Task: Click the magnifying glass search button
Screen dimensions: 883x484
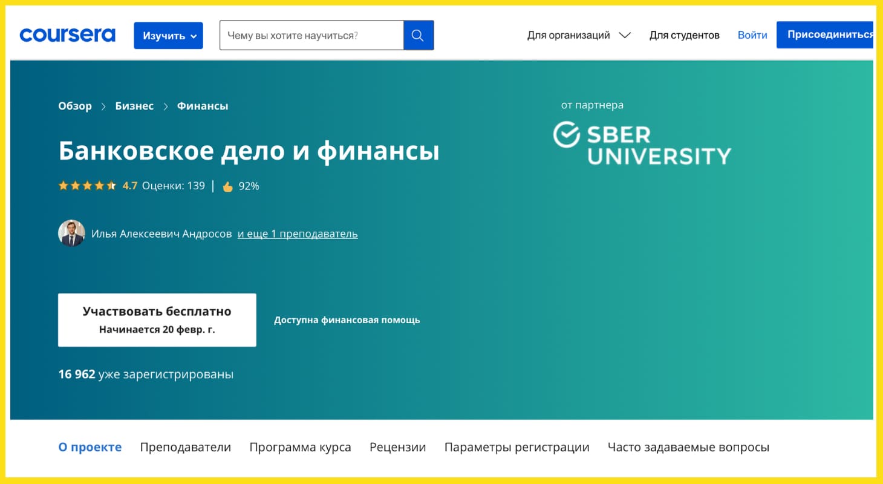Action: coord(419,35)
